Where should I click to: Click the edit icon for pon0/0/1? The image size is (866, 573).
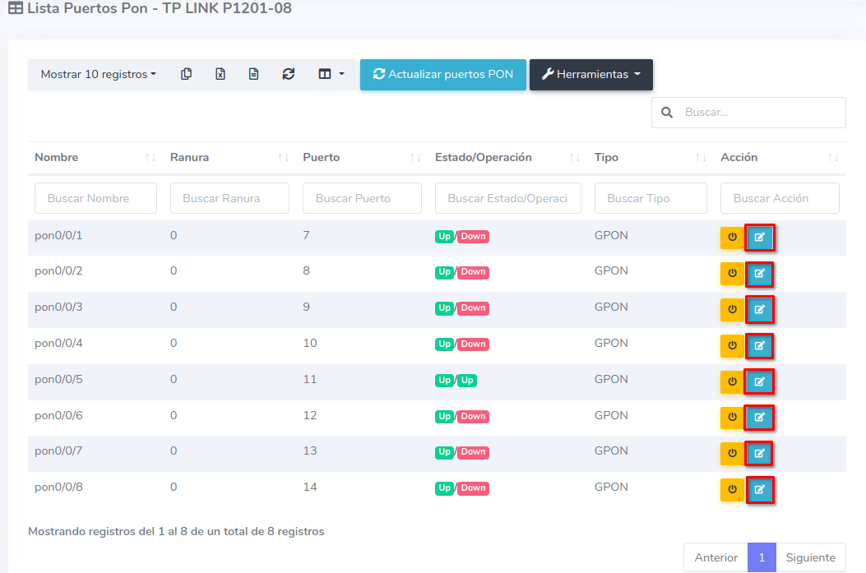(759, 238)
